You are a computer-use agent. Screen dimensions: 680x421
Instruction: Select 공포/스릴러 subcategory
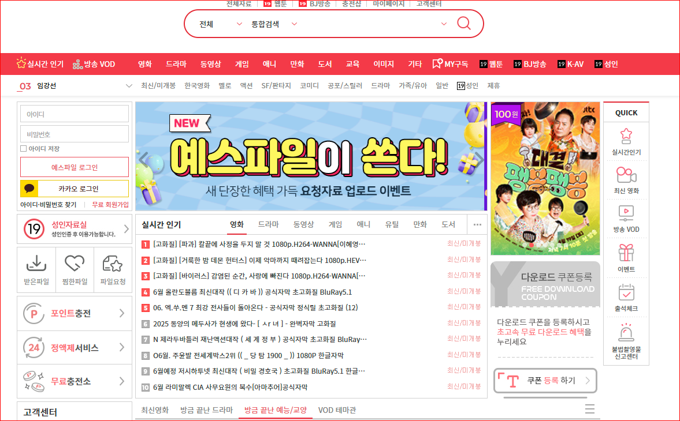[x=345, y=86]
